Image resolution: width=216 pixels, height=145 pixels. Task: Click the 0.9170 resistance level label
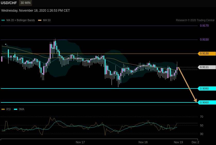(x=204, y=26)
